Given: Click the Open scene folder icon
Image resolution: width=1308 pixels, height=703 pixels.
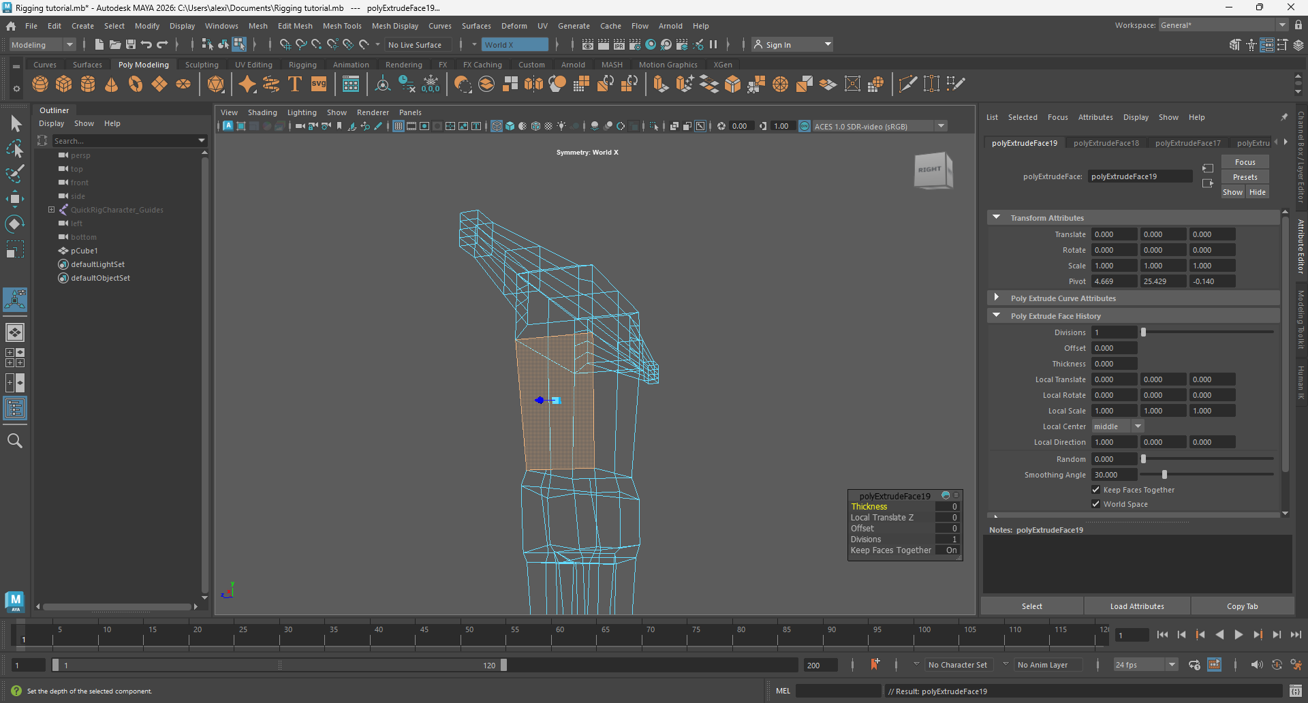Looking at the screenshot, I should click(x=114, y=44).
